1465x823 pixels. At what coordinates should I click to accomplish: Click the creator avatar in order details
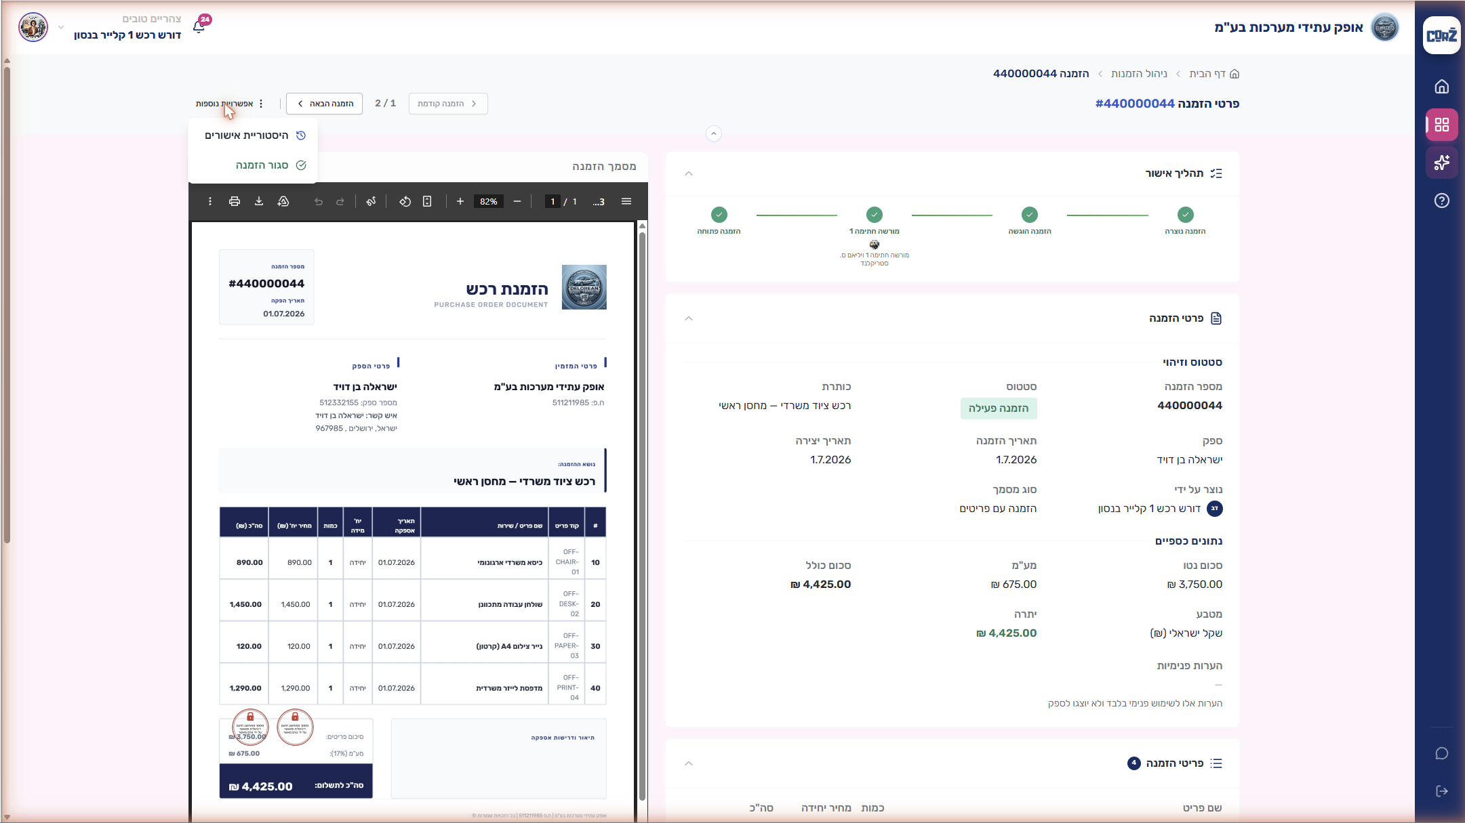tap(1215, 509)
